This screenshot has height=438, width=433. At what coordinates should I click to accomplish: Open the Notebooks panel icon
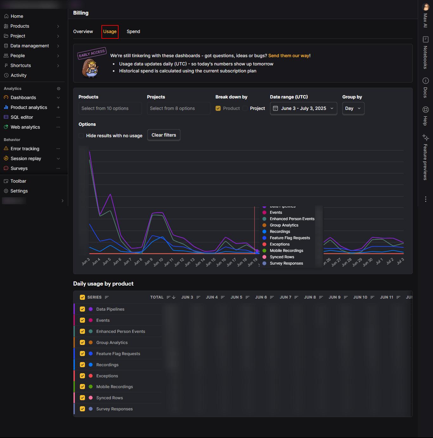click(425, 39)
